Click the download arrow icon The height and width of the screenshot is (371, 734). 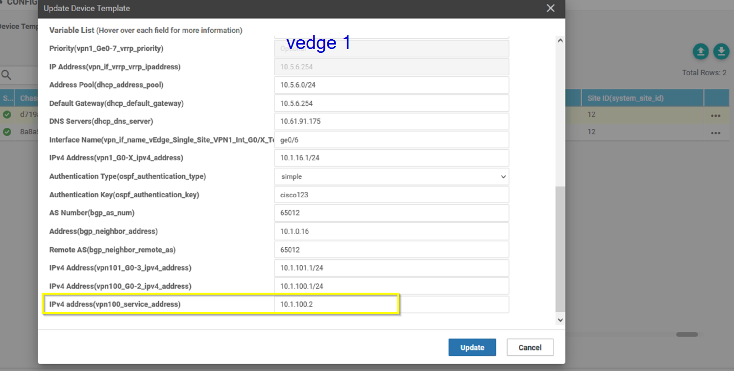pos(721,51)
